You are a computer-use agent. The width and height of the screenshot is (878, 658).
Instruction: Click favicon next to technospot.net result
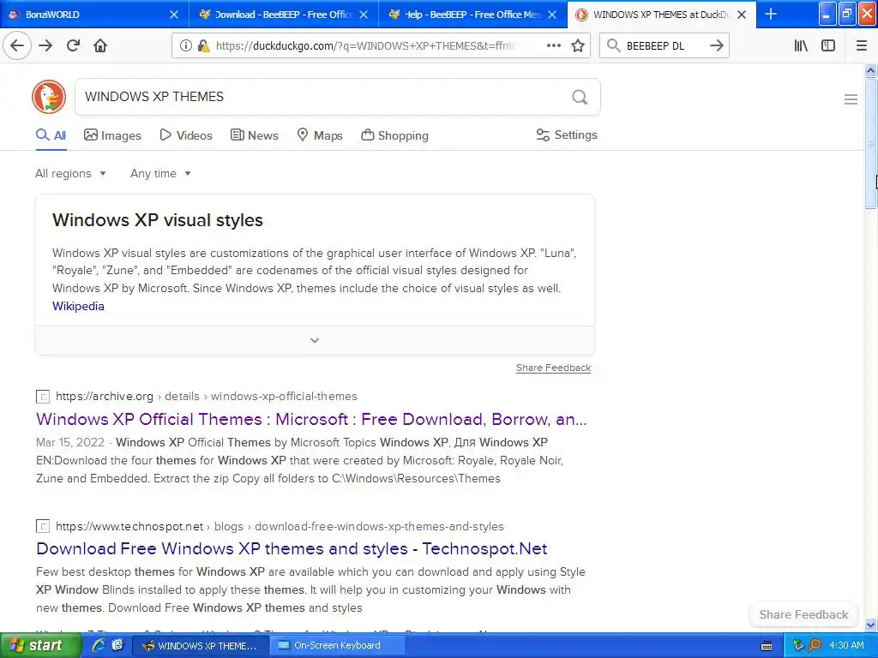pyautogui.click(x=43, y=527)
